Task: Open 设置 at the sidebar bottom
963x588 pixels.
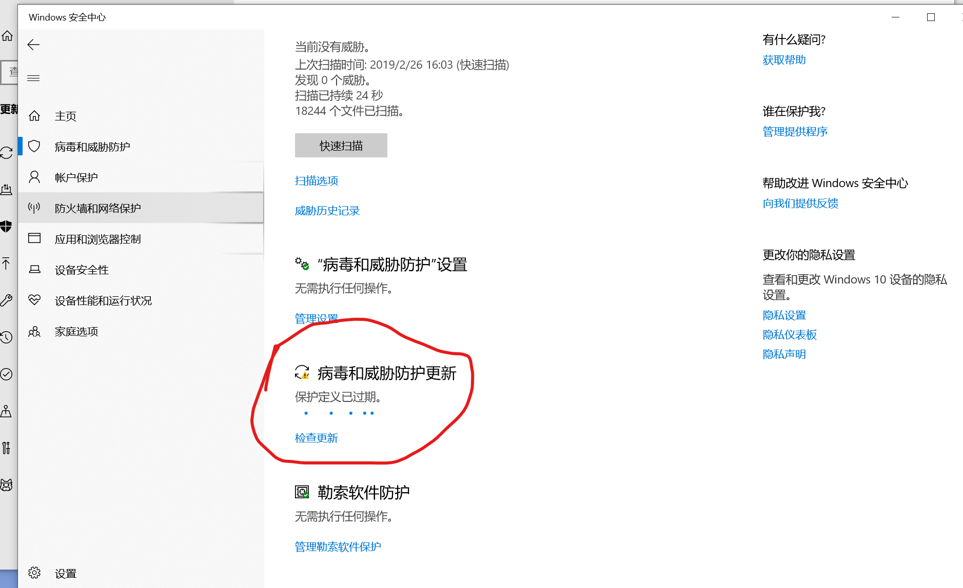Action: (141, 573)
